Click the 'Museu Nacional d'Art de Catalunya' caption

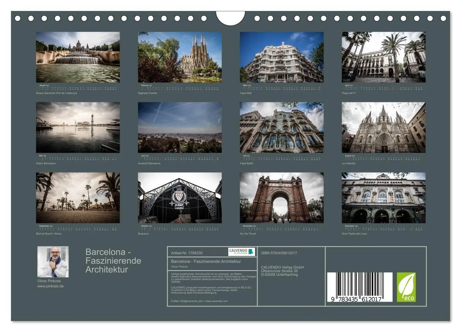click(x=56, y=93)
